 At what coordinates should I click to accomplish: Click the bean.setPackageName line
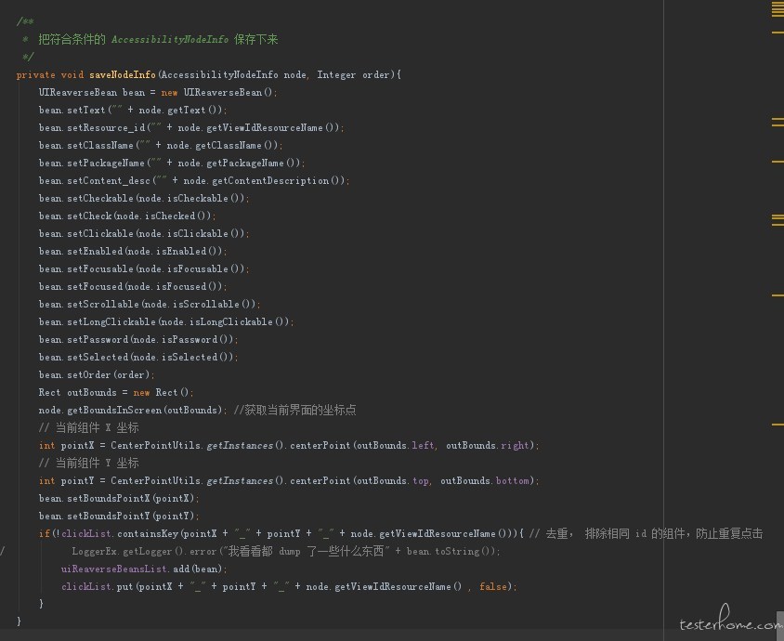click(x=172, y=163)
